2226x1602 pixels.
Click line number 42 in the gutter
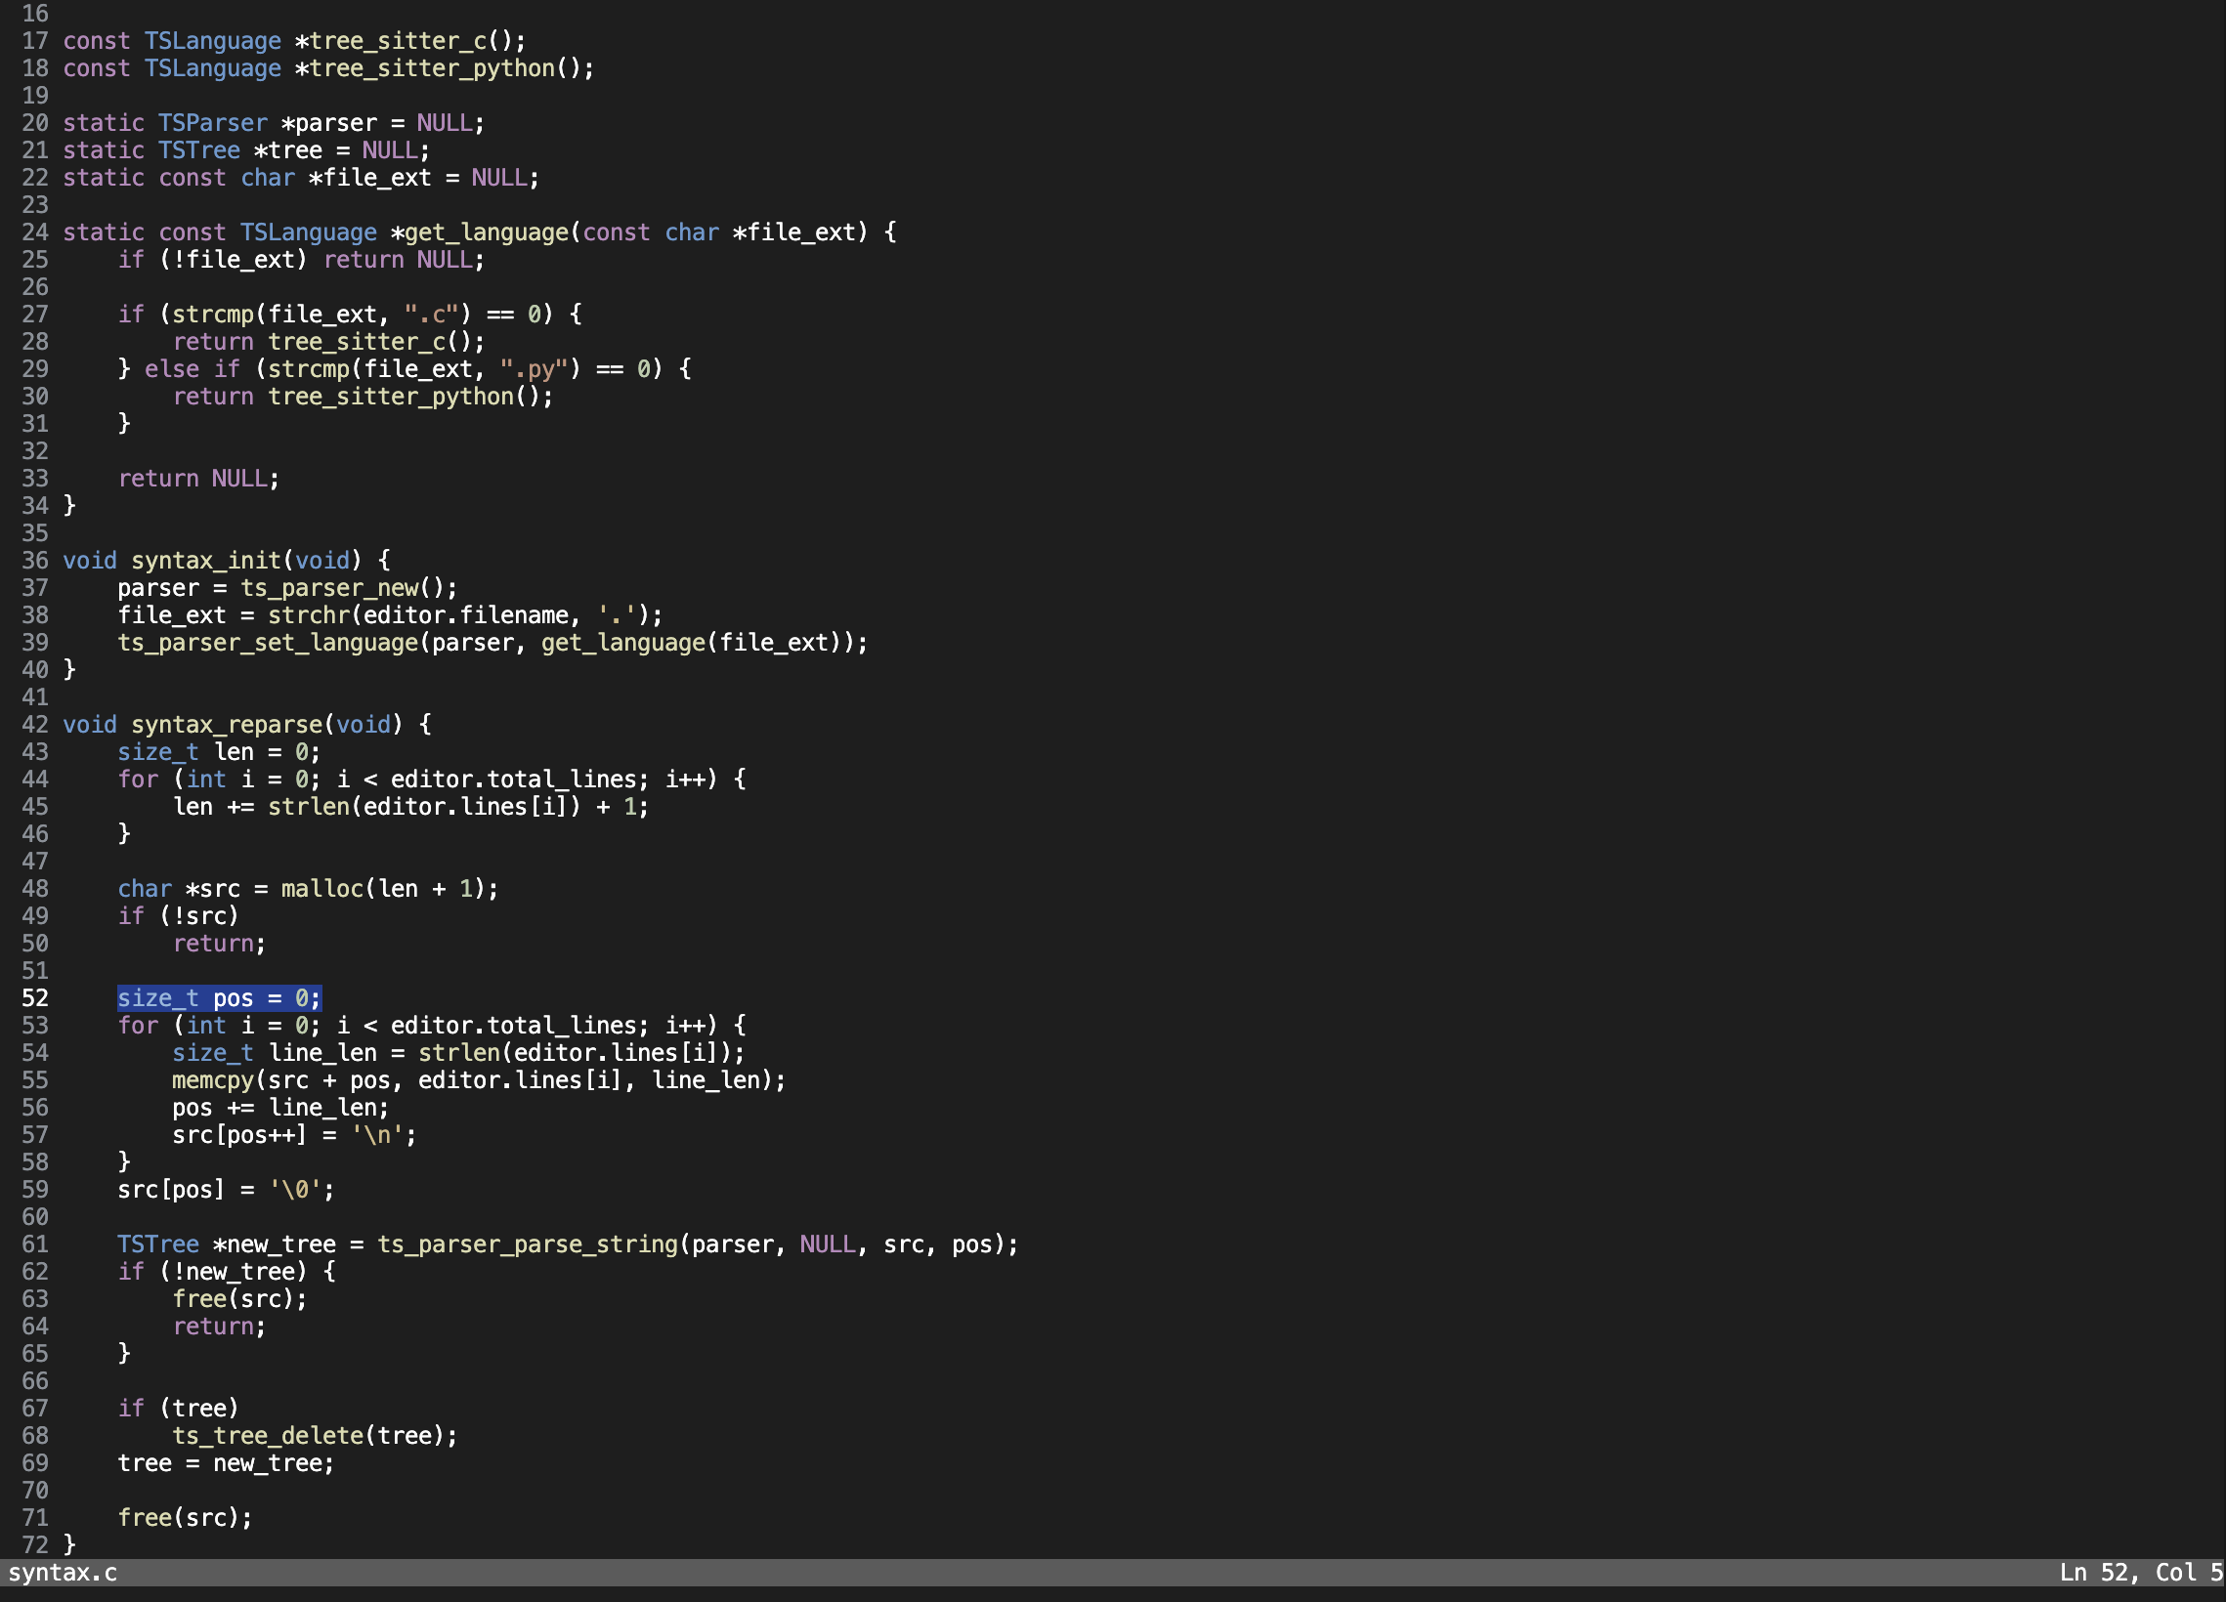click(35, 725)
